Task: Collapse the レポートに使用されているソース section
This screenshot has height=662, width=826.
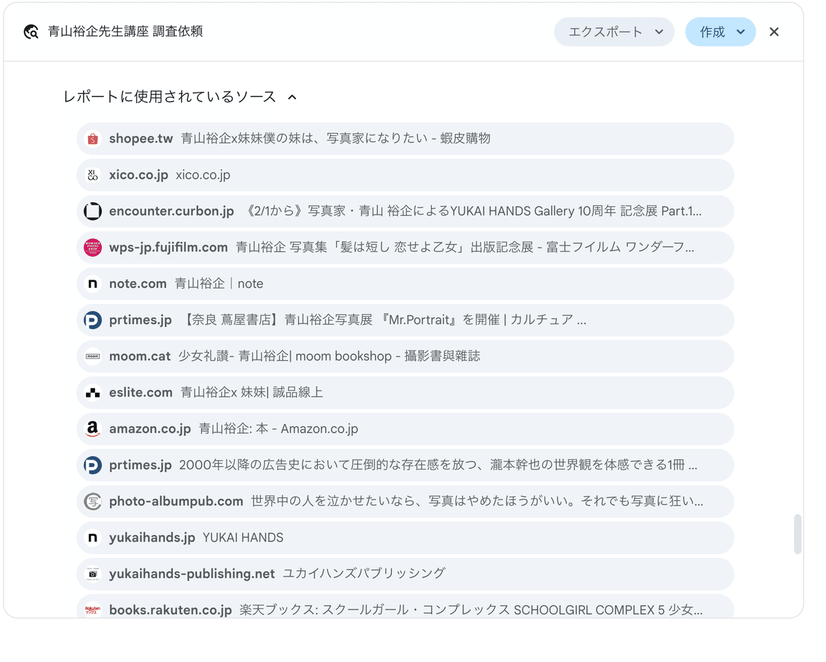Action: (x=292, y=97)
